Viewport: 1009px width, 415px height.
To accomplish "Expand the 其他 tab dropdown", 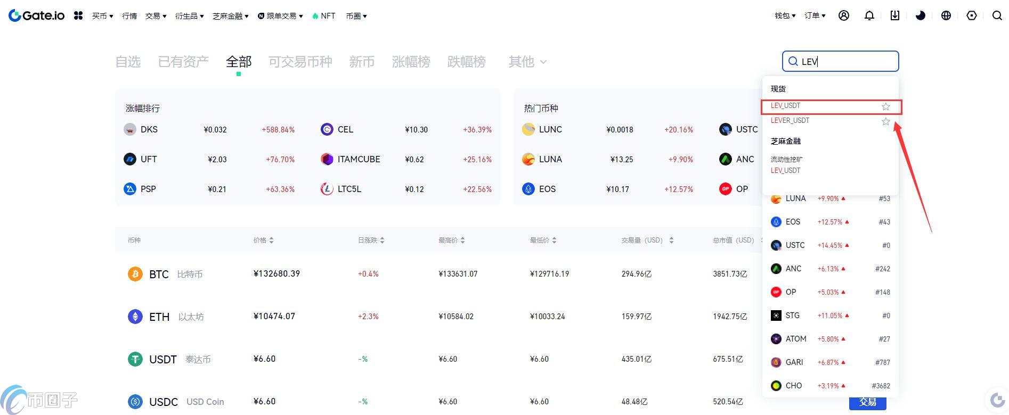I will [527, 62].
